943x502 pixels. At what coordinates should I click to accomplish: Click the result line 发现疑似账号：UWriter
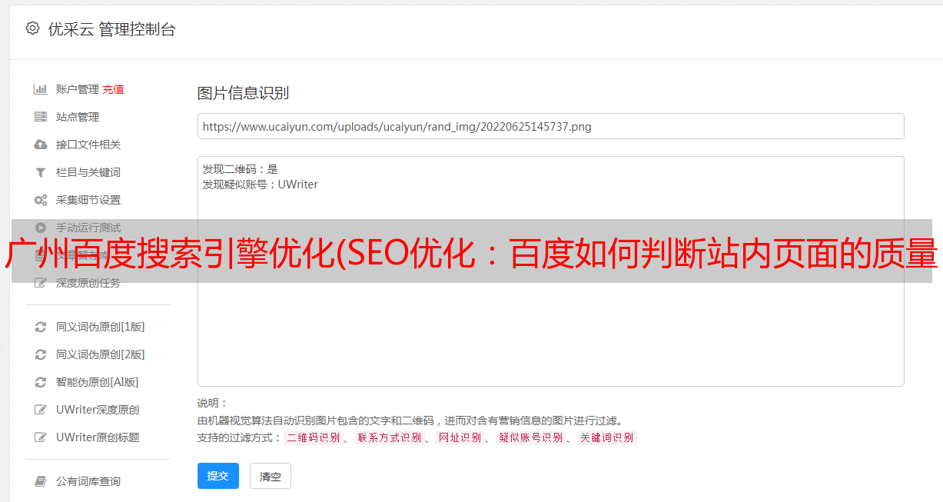[x=260, y=185]
